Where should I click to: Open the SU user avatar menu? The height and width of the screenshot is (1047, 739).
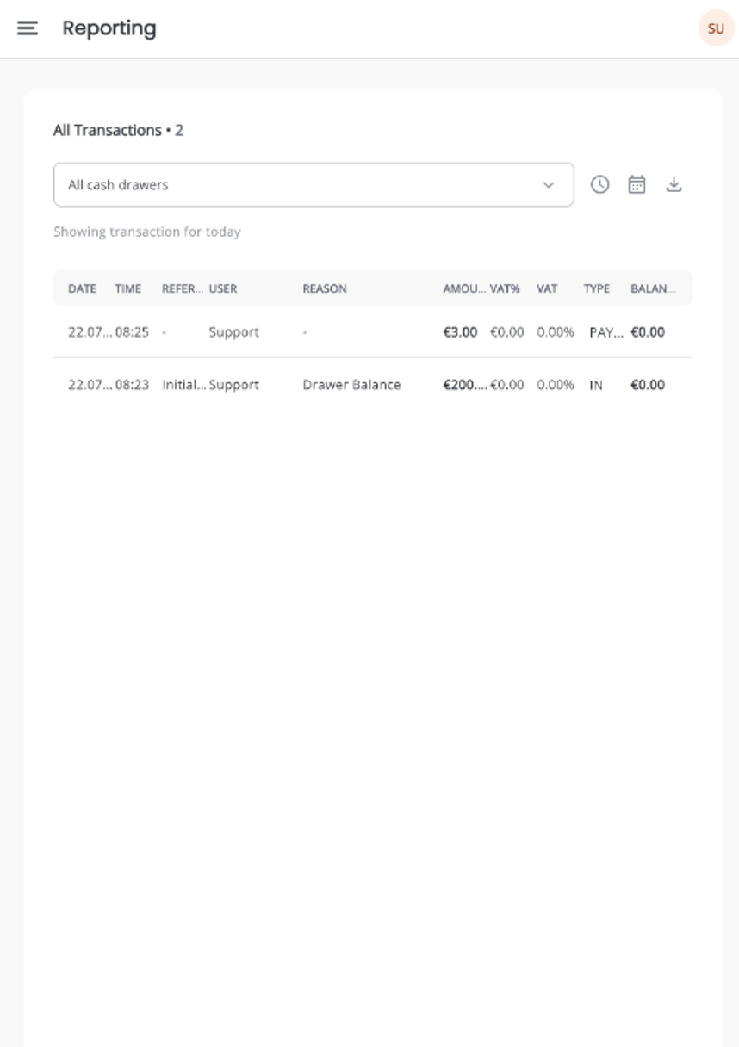pos(716,28)
